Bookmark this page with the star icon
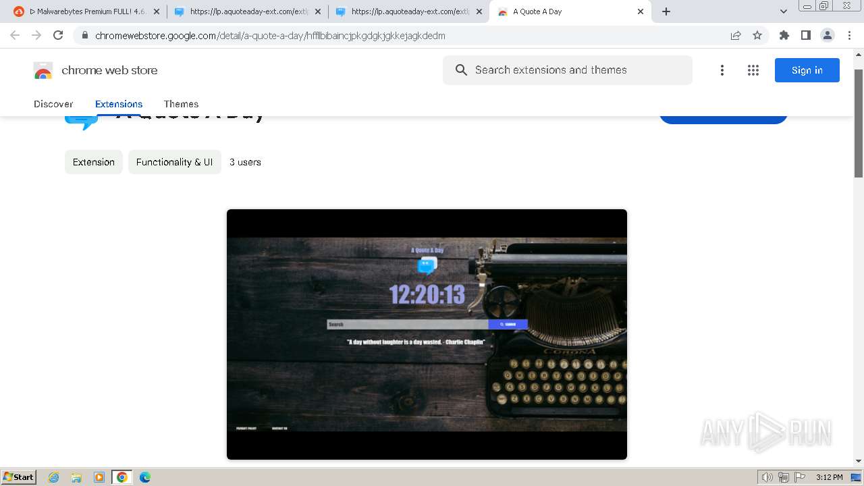864x486 pixels. 757,36
